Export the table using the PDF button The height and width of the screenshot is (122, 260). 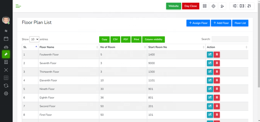tap(126, 39)
